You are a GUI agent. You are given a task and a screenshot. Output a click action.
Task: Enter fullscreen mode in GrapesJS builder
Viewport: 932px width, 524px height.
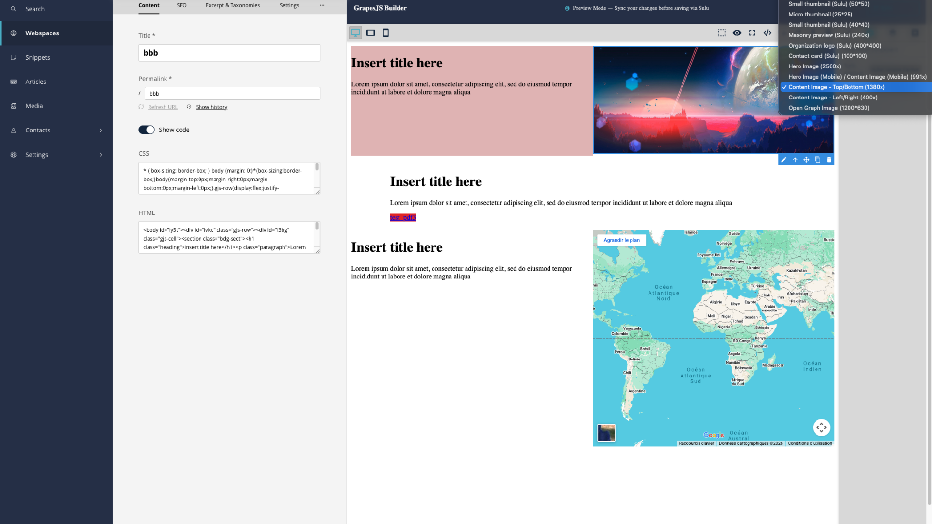coord(752,33)
